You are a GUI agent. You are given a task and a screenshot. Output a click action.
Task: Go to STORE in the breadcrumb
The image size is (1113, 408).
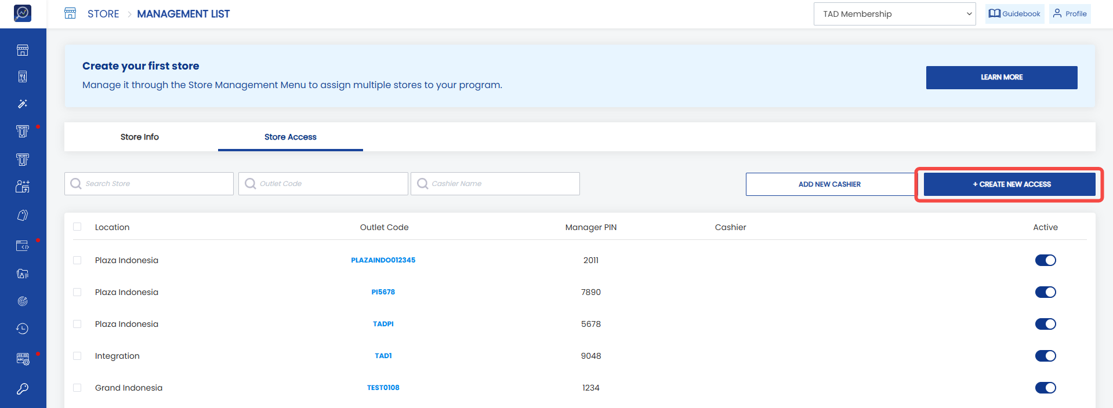[103, 14]
